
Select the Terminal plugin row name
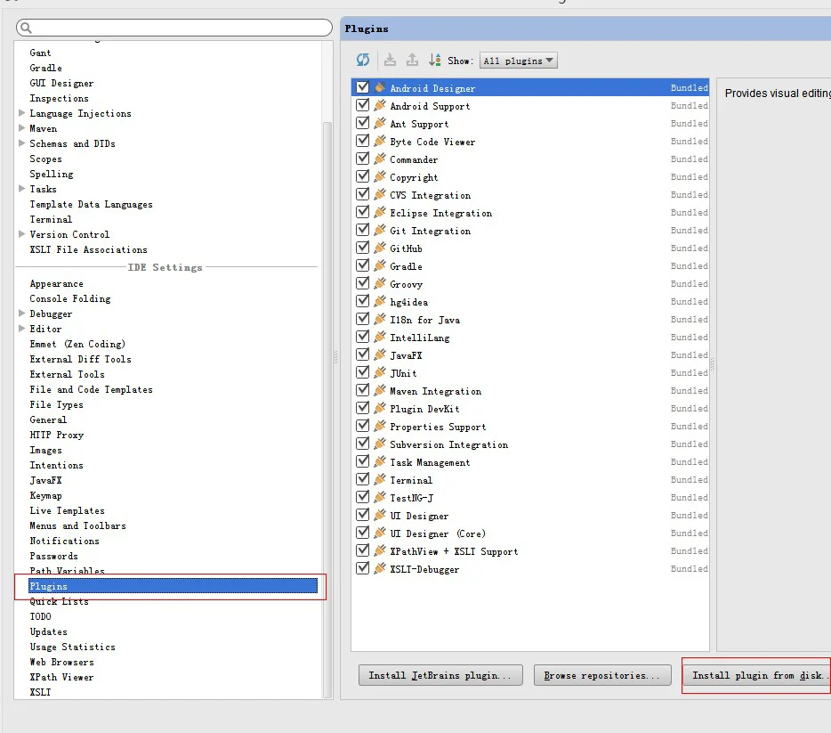411,481
